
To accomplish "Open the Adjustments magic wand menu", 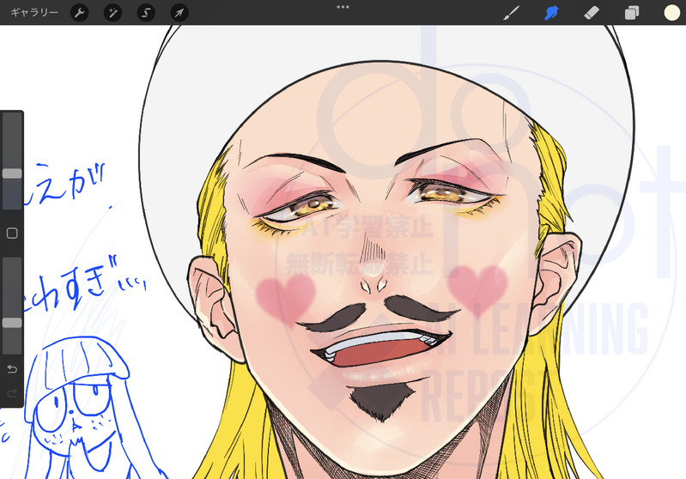I will [112, 13].
